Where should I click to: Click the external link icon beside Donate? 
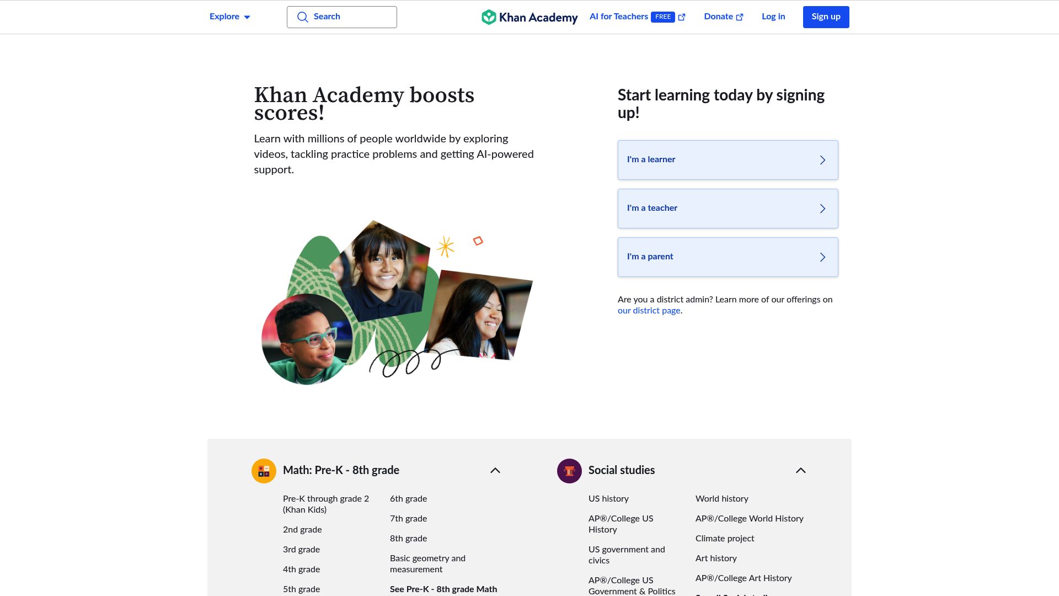(740, 17)
